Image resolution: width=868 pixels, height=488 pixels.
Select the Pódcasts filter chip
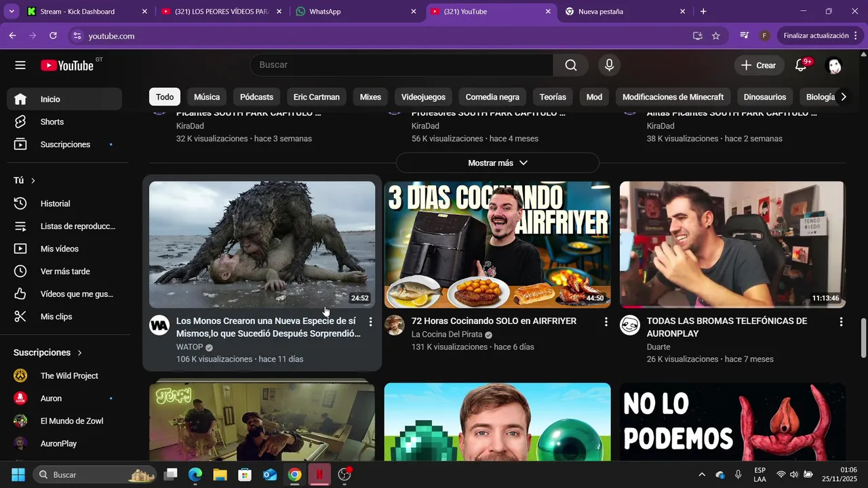click(x=256, y=97)
